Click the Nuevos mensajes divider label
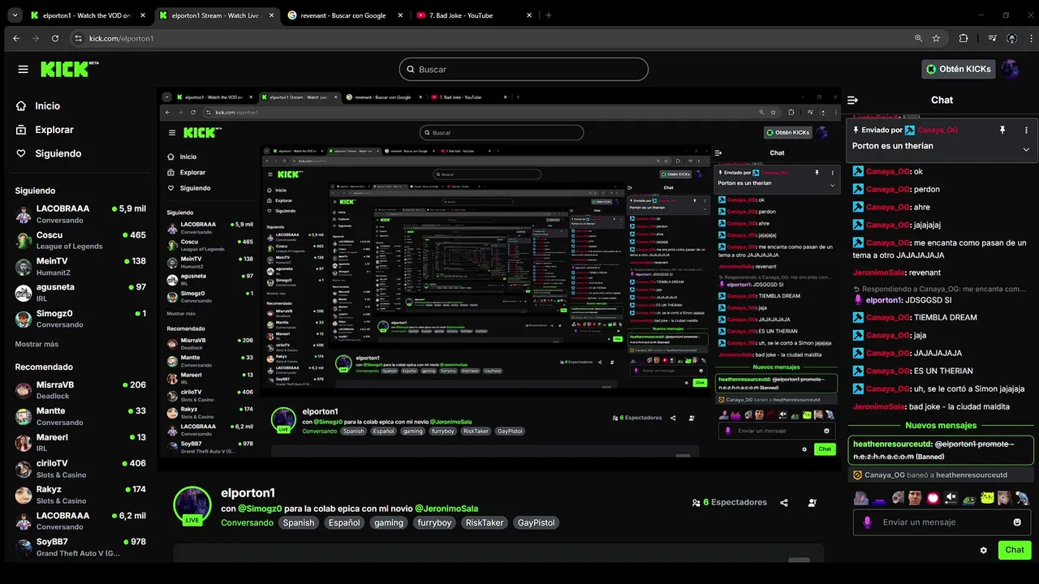 (941, 425)
